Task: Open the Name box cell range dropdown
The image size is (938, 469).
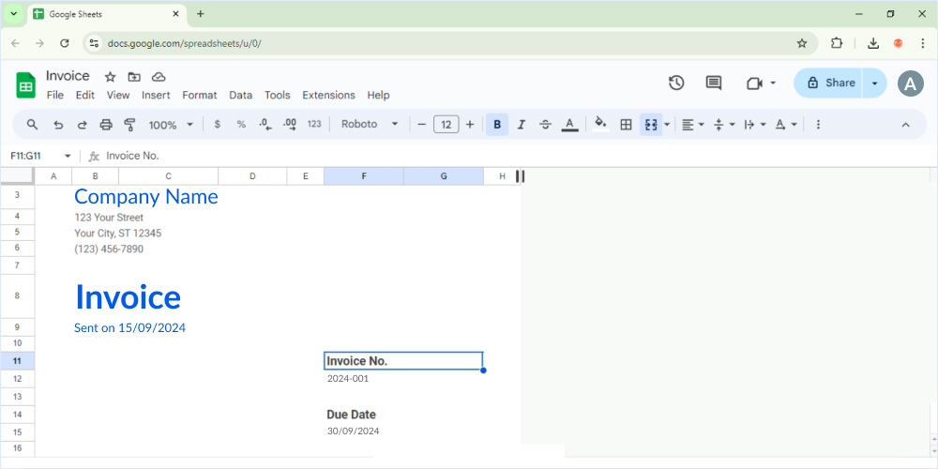Action: coord(68,156)
